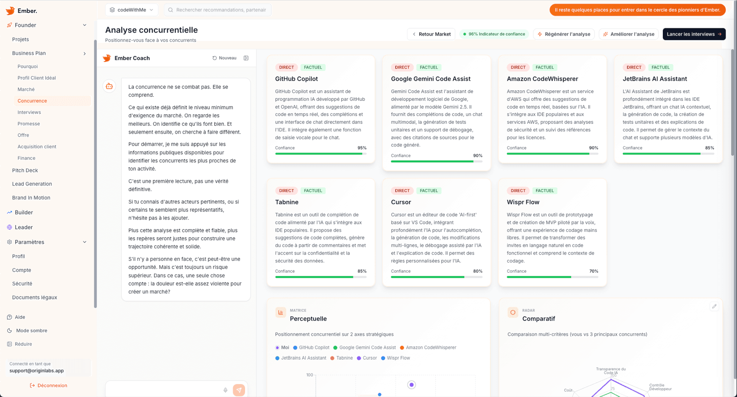Toggle Tabnine legend entry

click(341, 358)
